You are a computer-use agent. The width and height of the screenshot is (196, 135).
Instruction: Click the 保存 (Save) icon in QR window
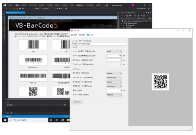click(x=72, y=35)
